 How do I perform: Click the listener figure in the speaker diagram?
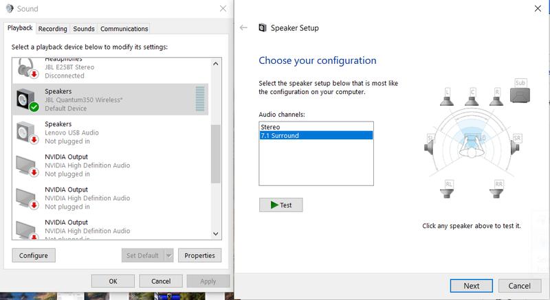[472, 148]
